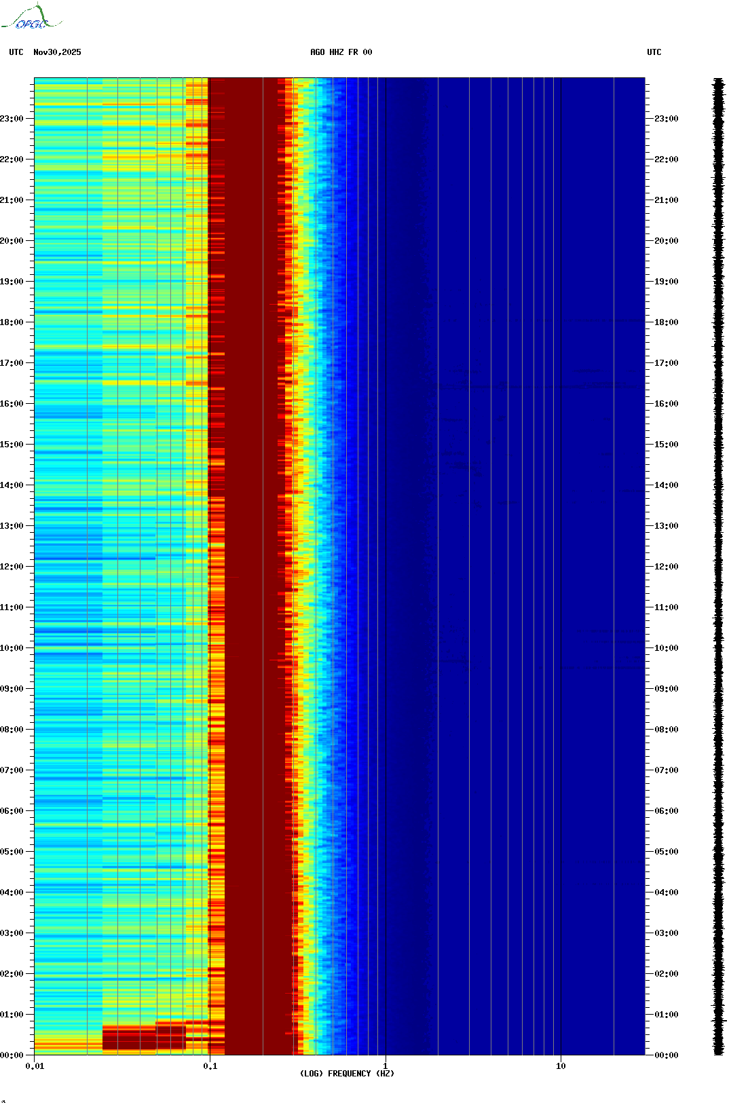
Task: Select the AGO HHZ FR 00 station title
Action: click(x=341, y=52)
